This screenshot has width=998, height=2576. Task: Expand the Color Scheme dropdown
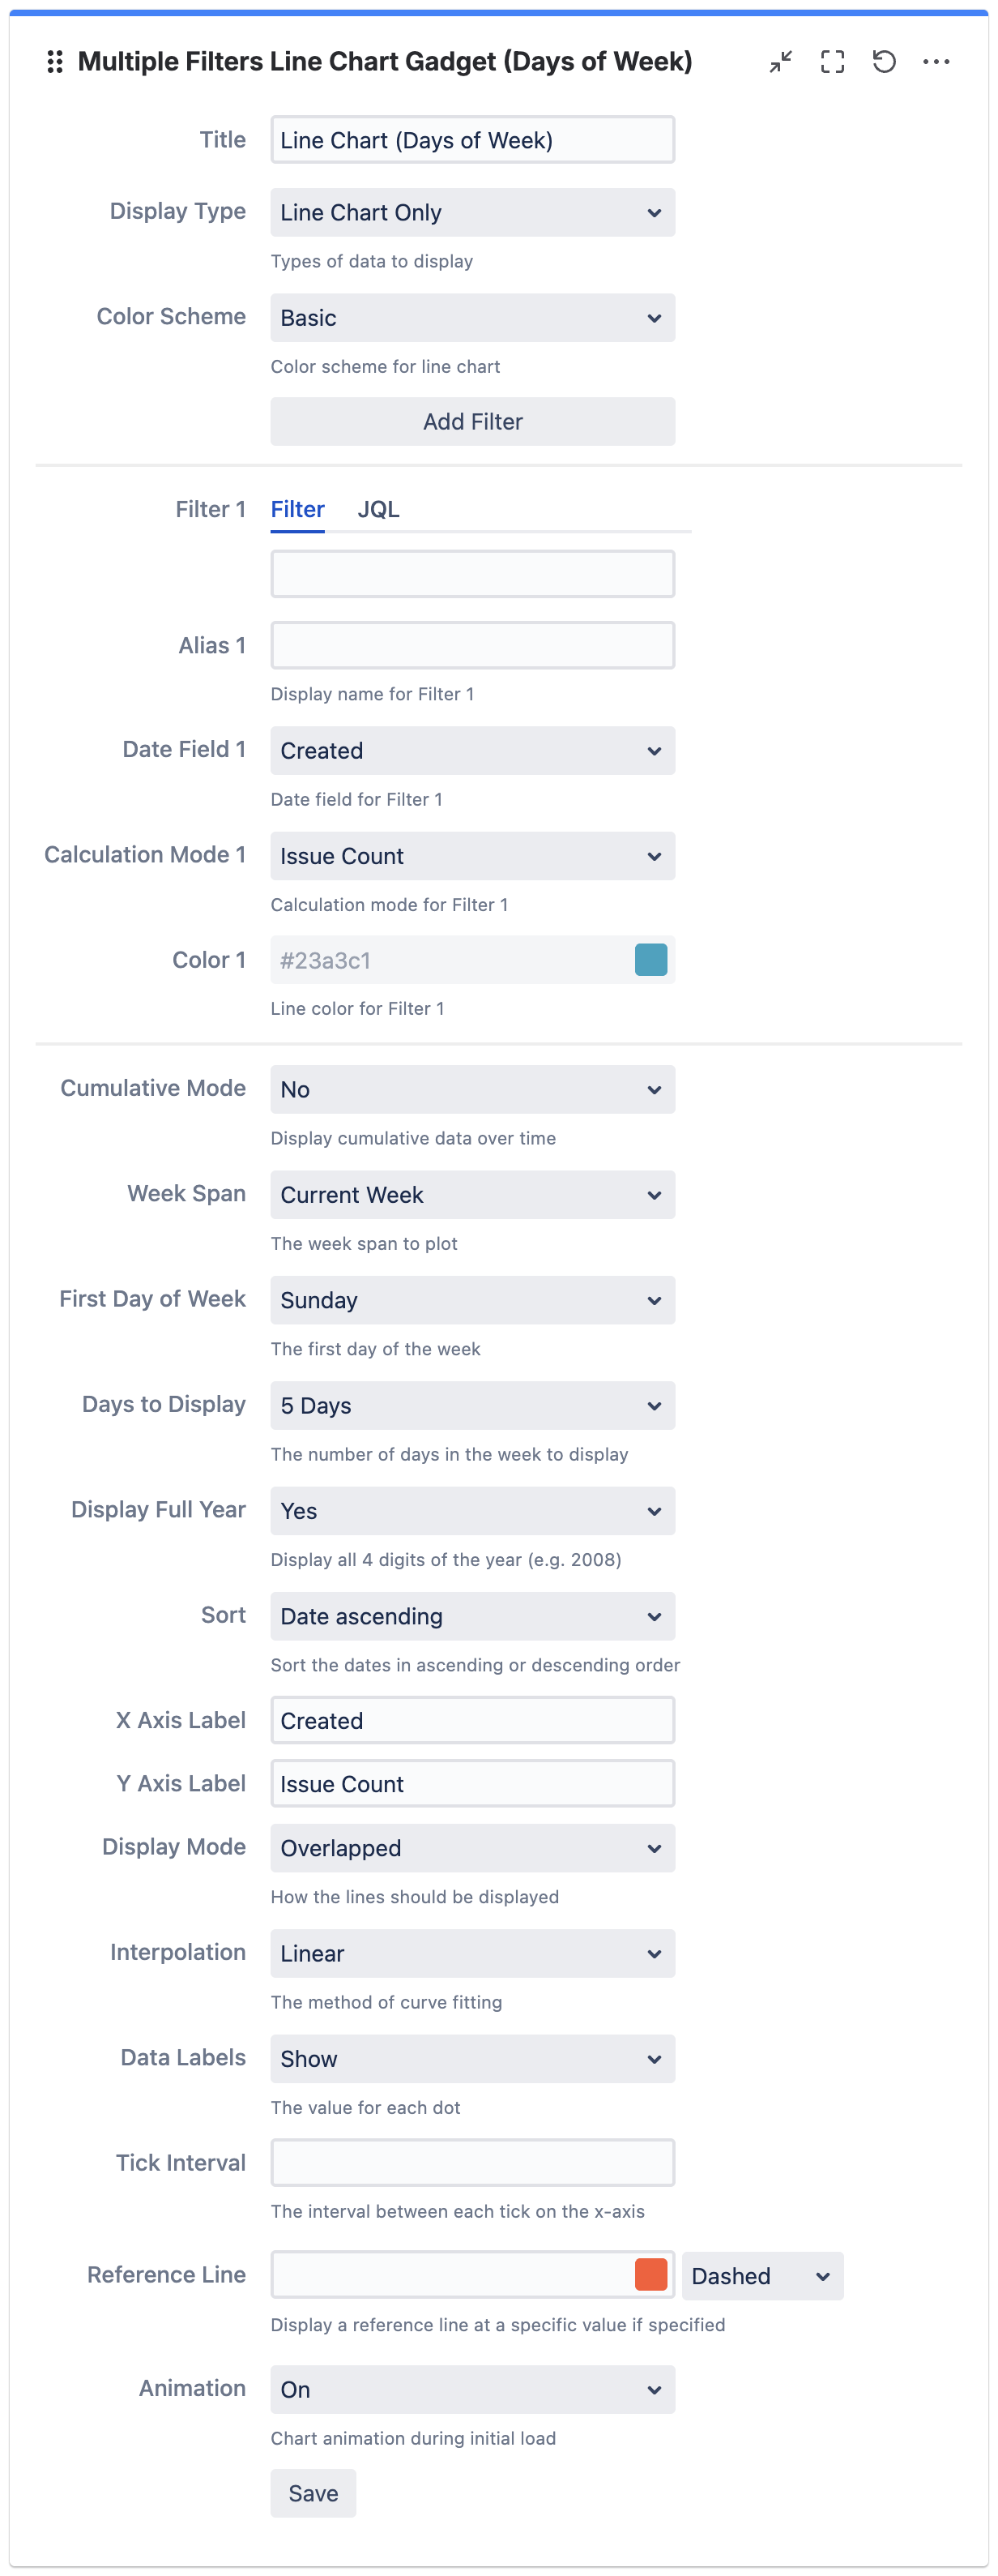coord(472,318)
